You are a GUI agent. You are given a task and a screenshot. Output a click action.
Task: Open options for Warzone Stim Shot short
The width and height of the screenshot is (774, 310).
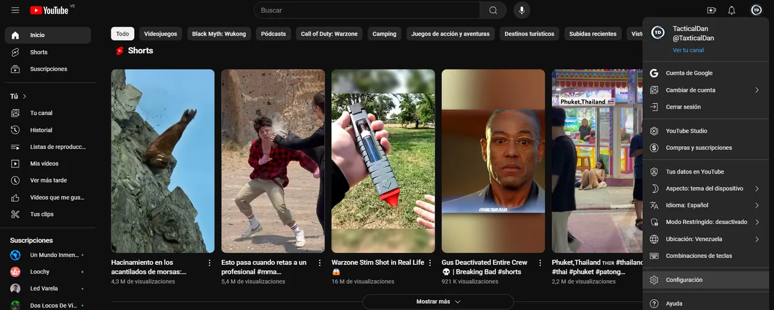[430, 263]
